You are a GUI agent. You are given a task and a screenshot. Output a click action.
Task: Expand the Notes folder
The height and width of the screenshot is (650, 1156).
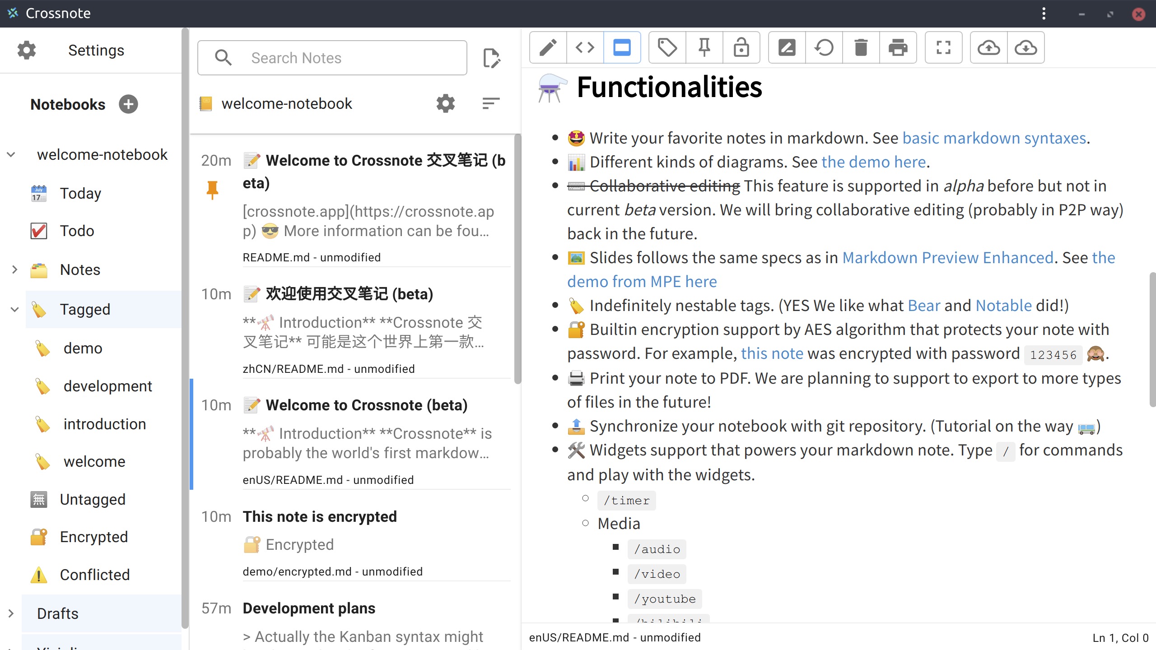tap(14, 270)
